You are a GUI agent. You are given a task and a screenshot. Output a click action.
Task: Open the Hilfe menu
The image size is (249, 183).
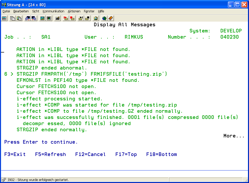101,11
